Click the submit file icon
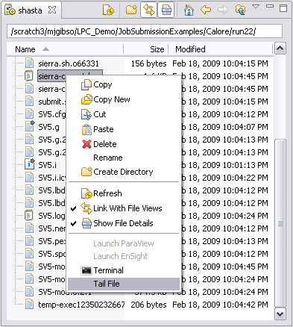The height and width of the screenshot is (327, 293). click(29, 102)
